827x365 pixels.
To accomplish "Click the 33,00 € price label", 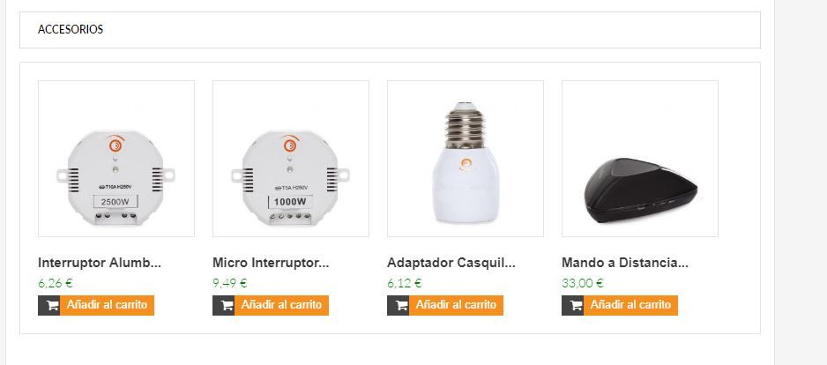I will [583, 283].
